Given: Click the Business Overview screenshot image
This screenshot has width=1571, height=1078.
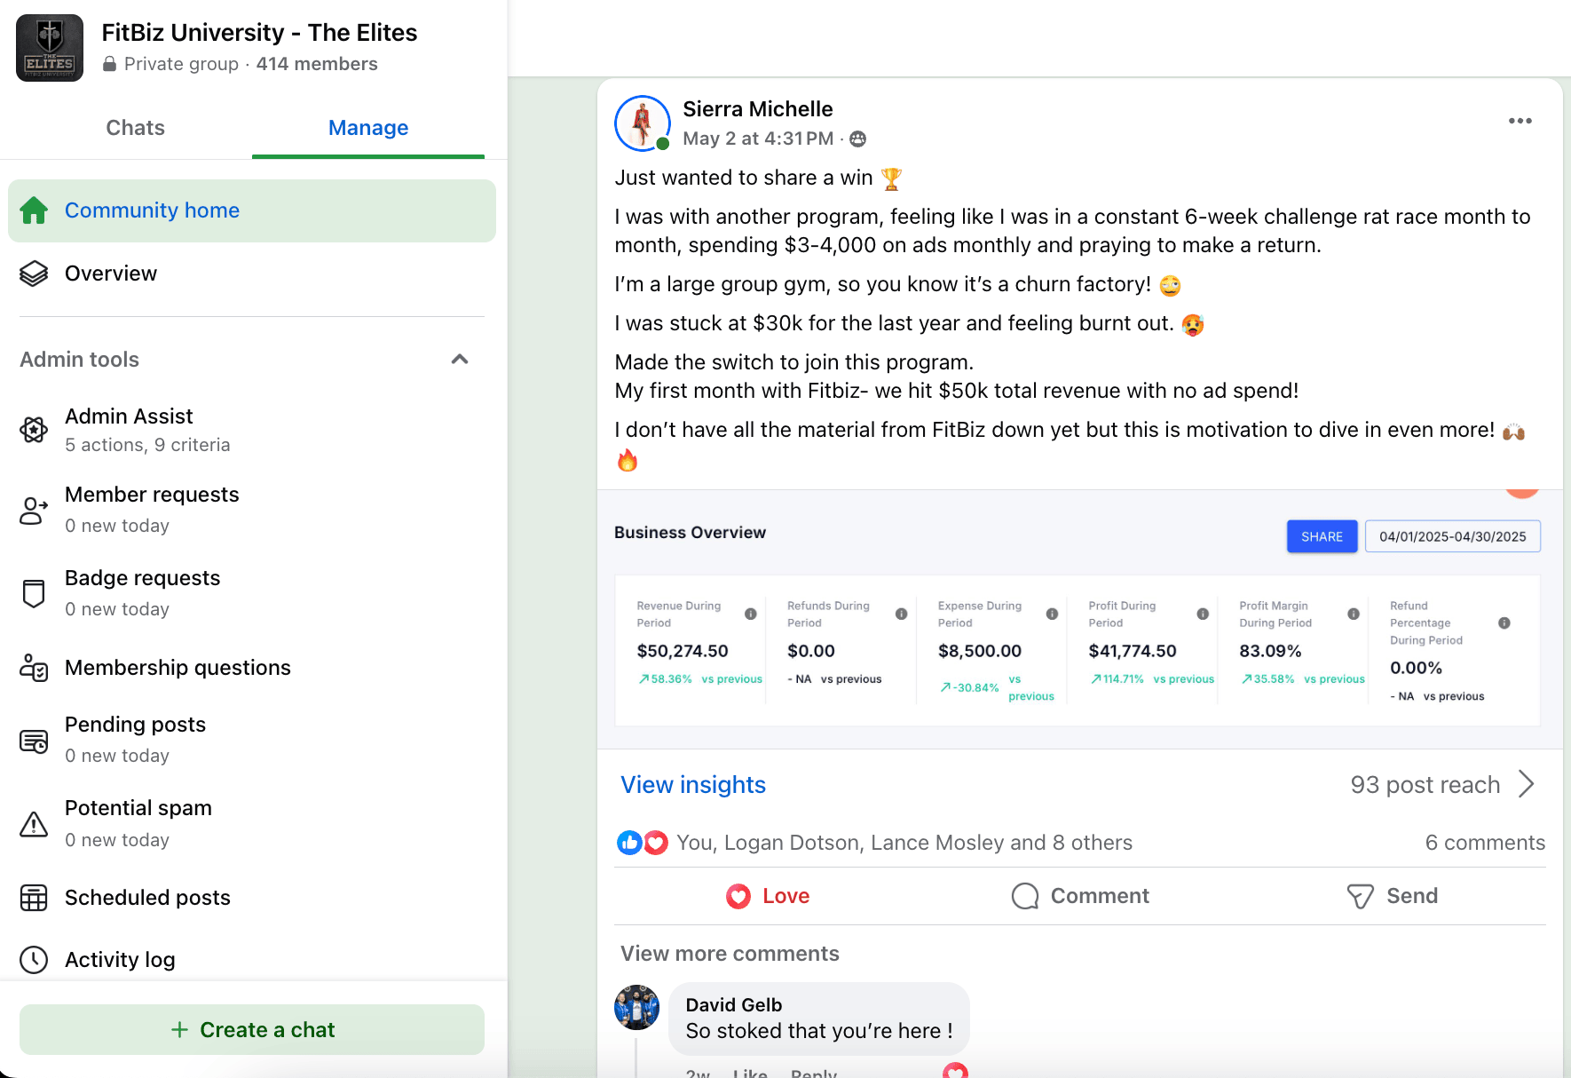Looking at the screenshot, I should 1078,622.
